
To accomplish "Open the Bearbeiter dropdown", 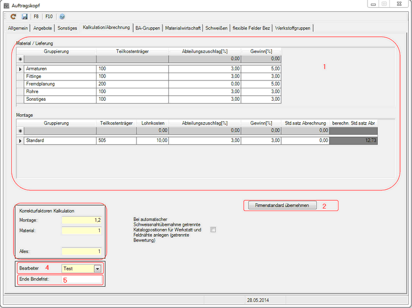I will click(x=97, y=269).
